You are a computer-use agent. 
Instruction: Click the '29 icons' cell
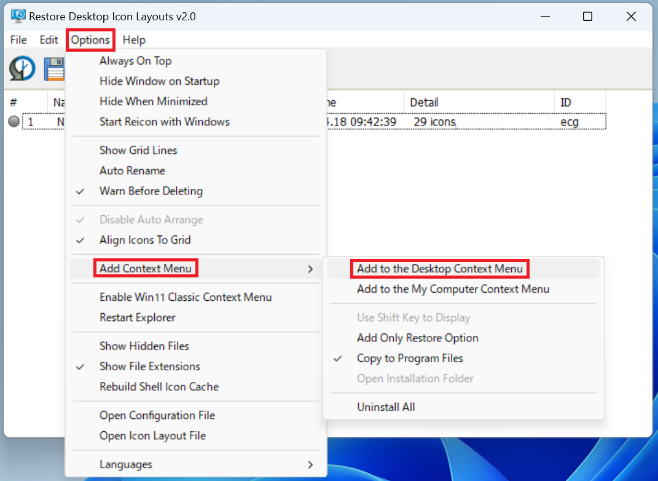coord(435,122)
